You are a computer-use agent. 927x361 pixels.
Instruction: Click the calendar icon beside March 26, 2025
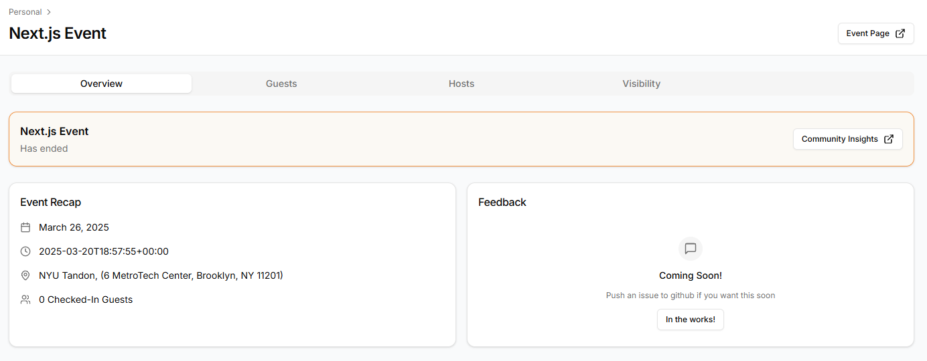[x=25, y=227]
